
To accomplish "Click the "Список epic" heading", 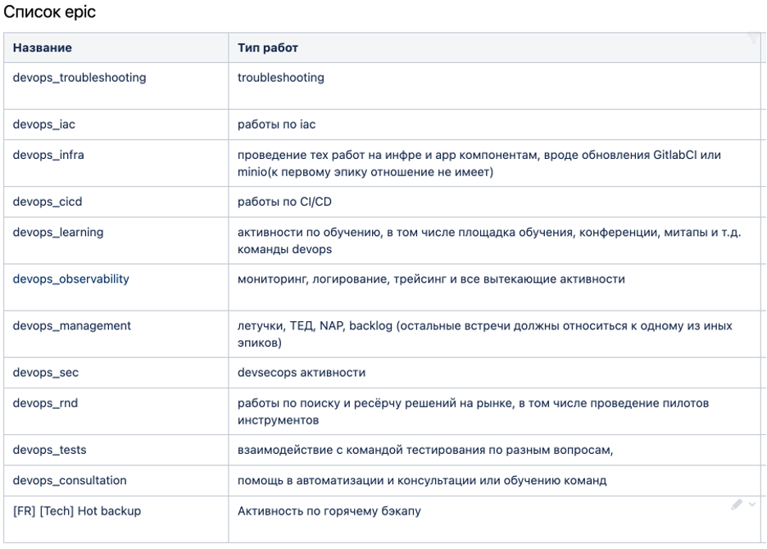I will click(51, 13).
